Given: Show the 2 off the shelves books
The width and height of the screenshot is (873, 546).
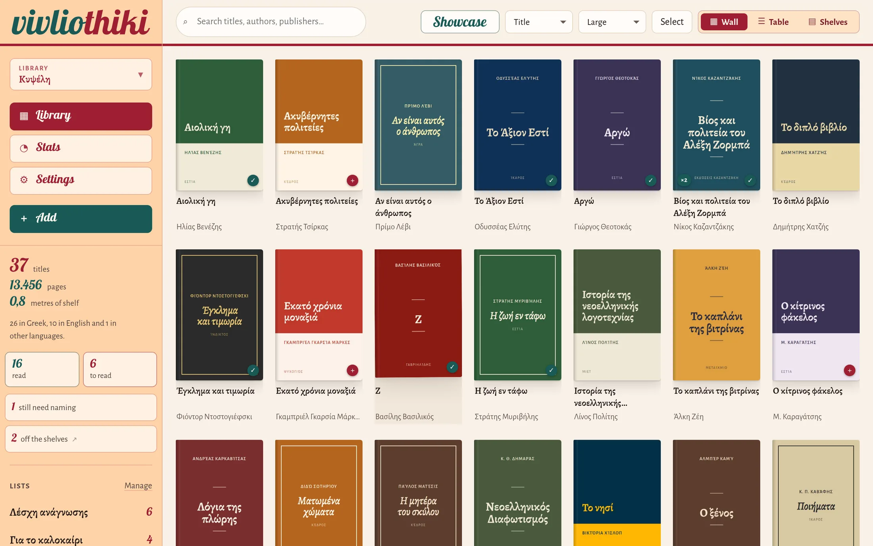Looking at the screenshot, I should pos(81,439).
